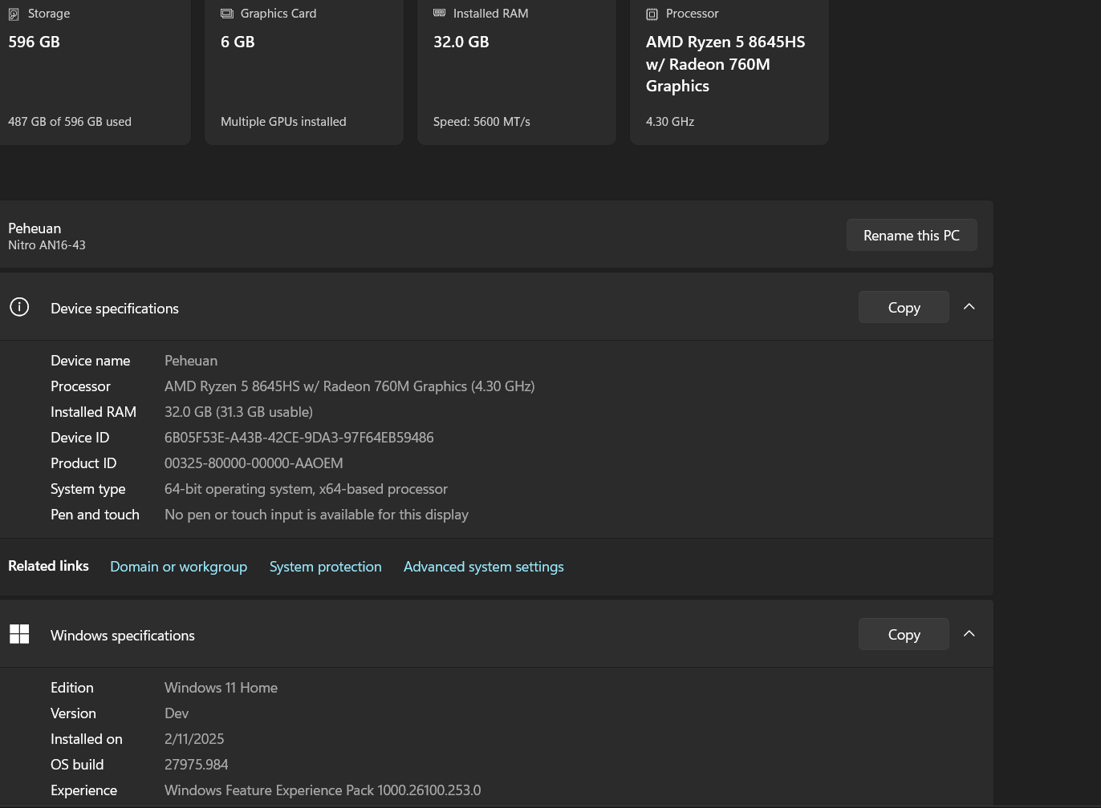
Task: Click the Related links label
Action: (48, 566)
